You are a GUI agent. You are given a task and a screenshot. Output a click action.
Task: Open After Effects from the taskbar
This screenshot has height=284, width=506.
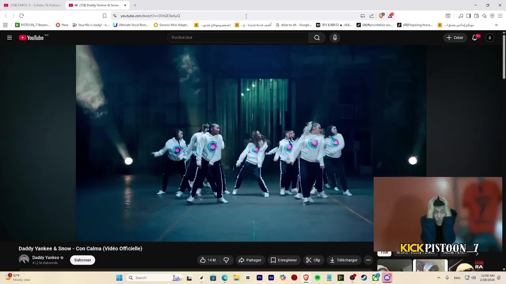tap(271, 278)
